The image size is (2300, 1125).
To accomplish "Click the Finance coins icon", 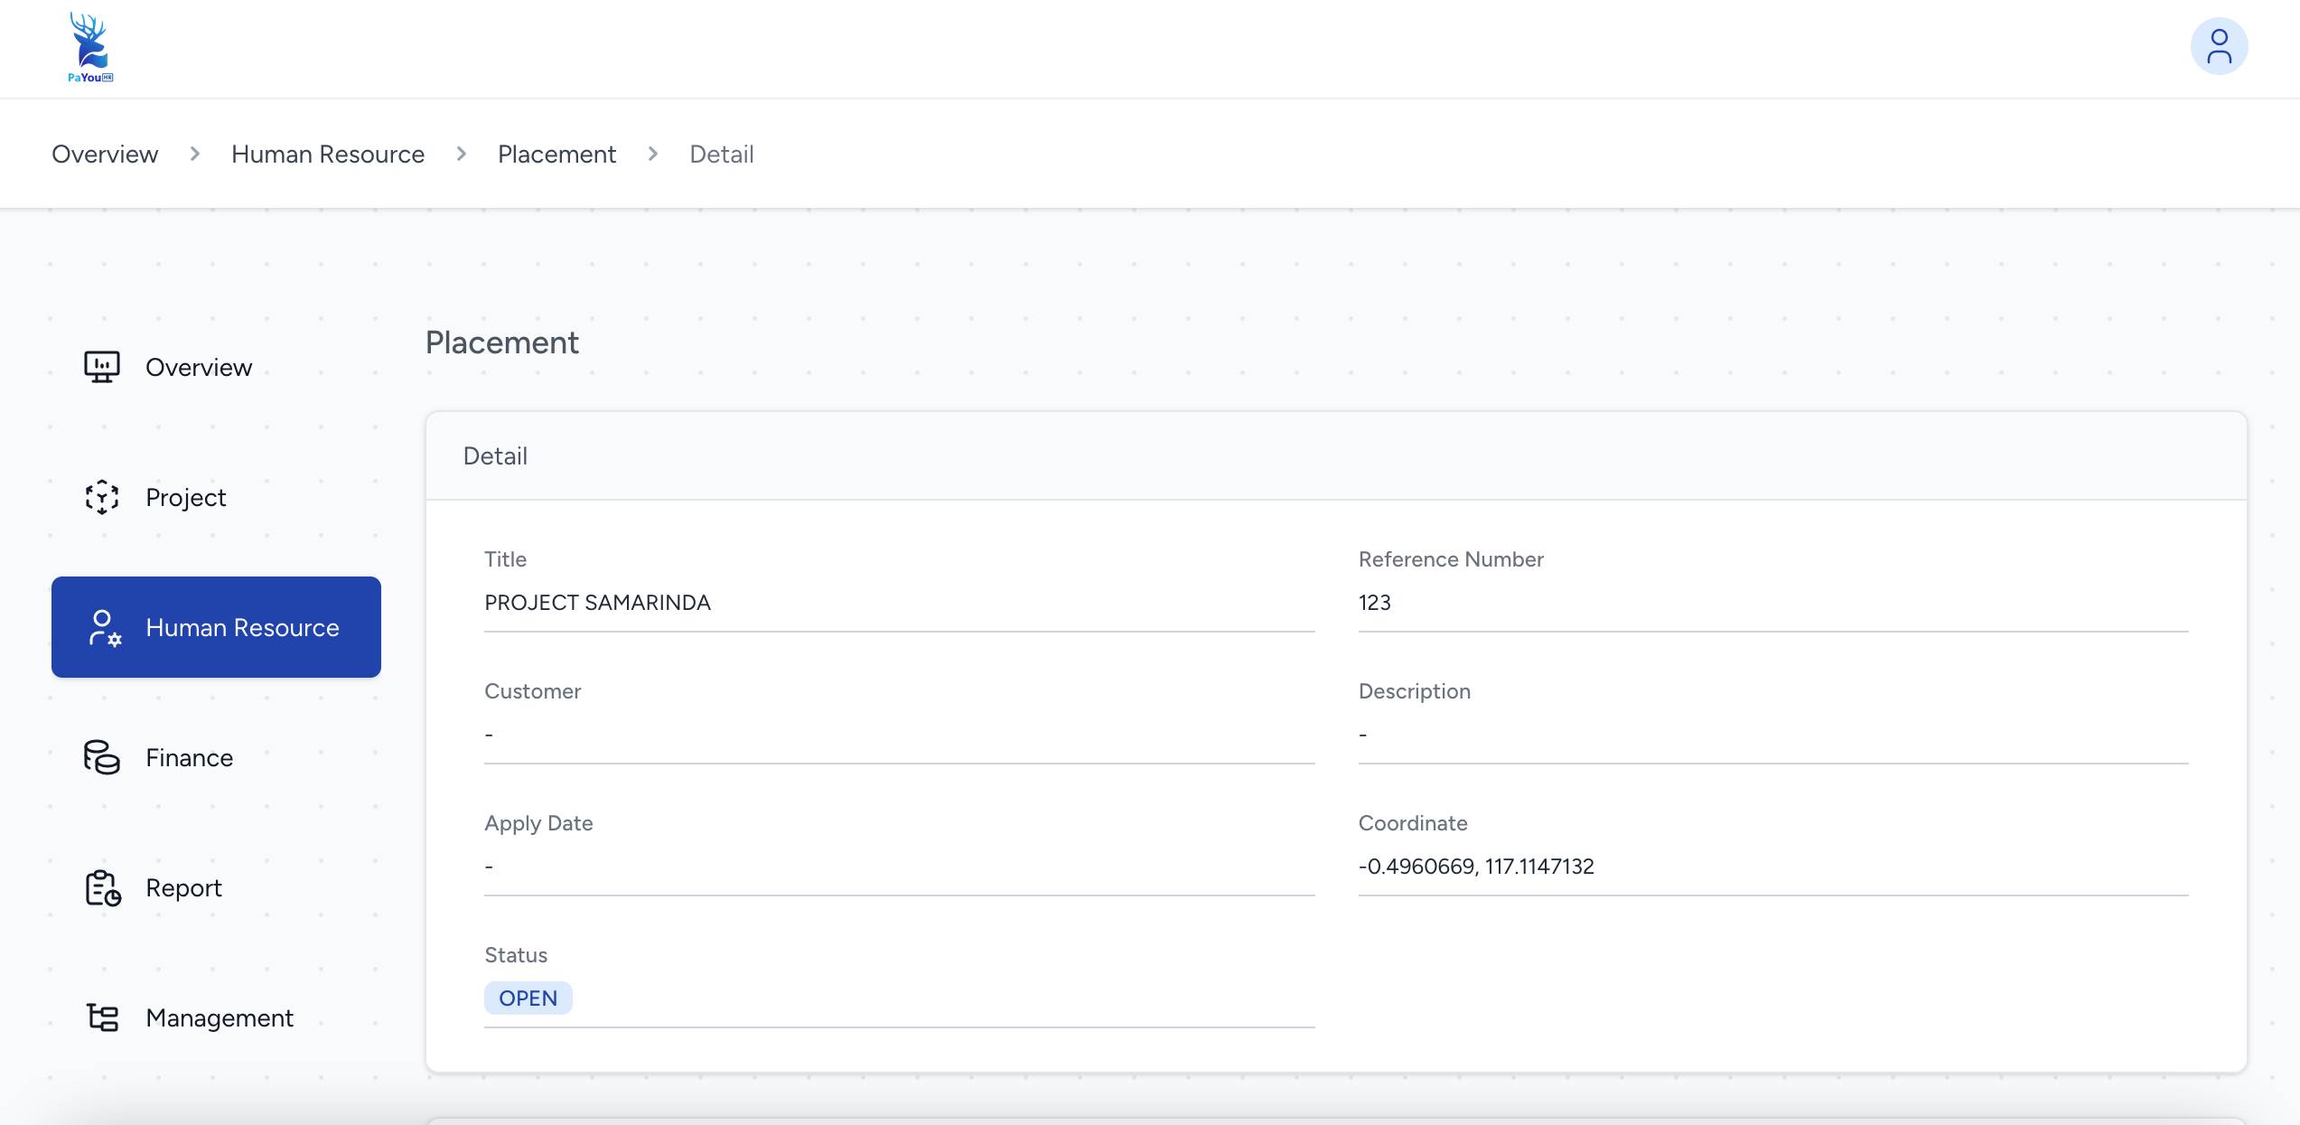I will 102,757.
